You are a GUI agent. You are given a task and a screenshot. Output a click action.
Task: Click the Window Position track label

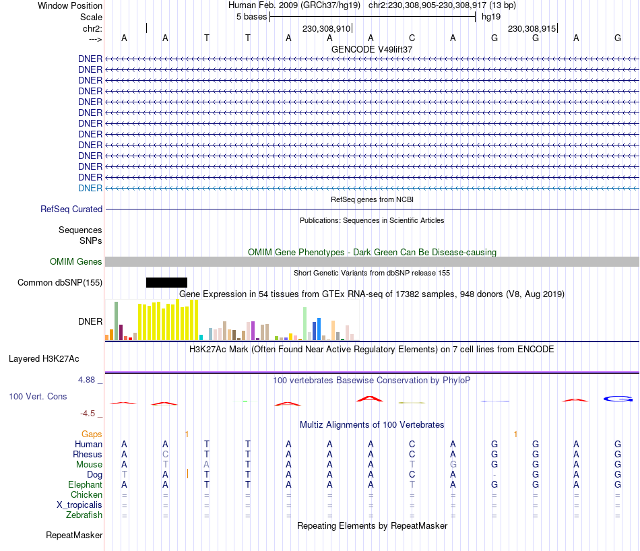(x=70, y=5)
